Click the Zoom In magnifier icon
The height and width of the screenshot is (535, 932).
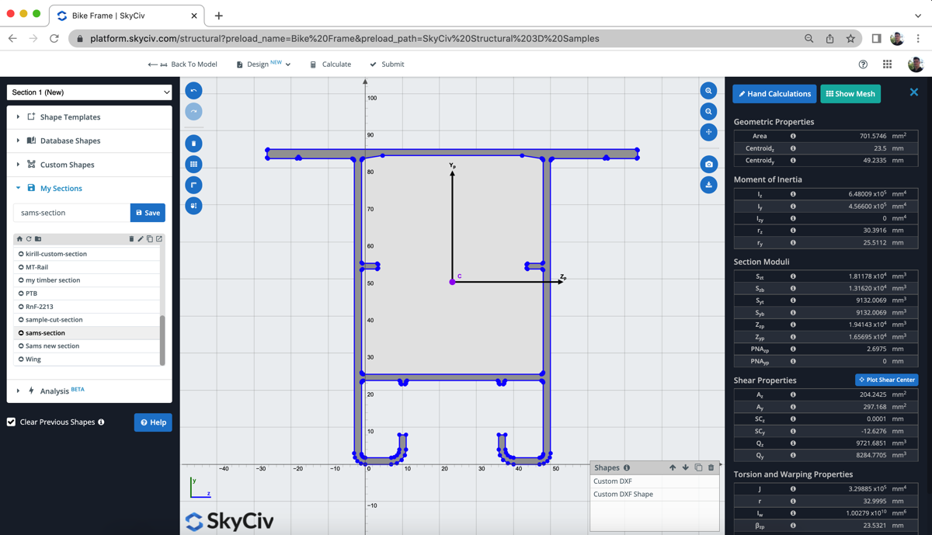[x=708, y=91]
